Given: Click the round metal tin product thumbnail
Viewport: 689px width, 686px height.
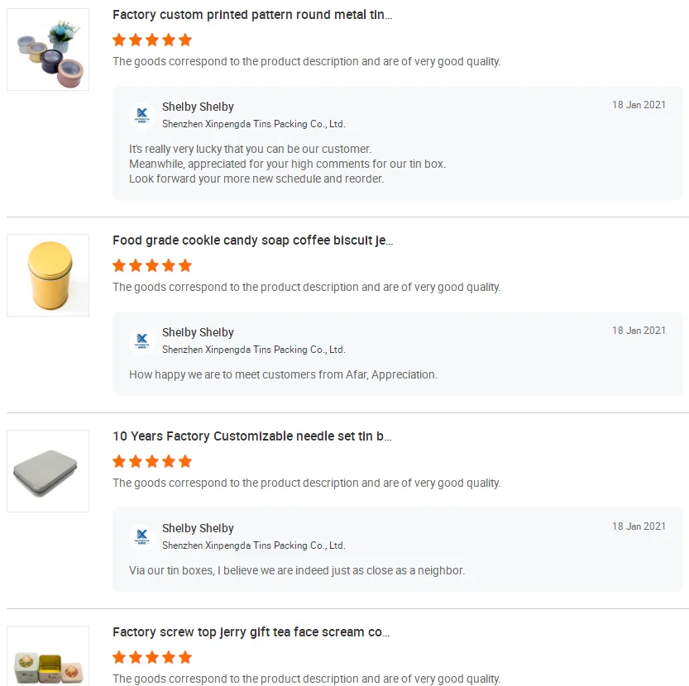Looking at the screenshot, I should point(48,50).
